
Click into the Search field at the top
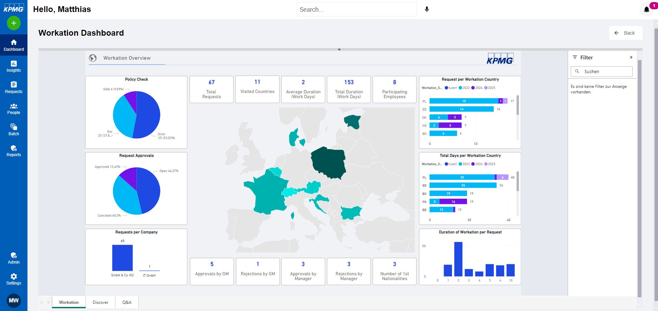(356, 9)
